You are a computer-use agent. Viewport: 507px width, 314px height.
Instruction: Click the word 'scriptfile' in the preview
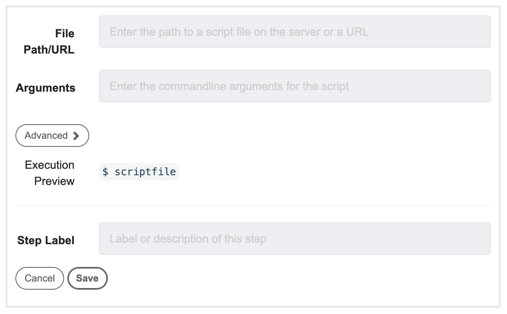tap(145, 172)
